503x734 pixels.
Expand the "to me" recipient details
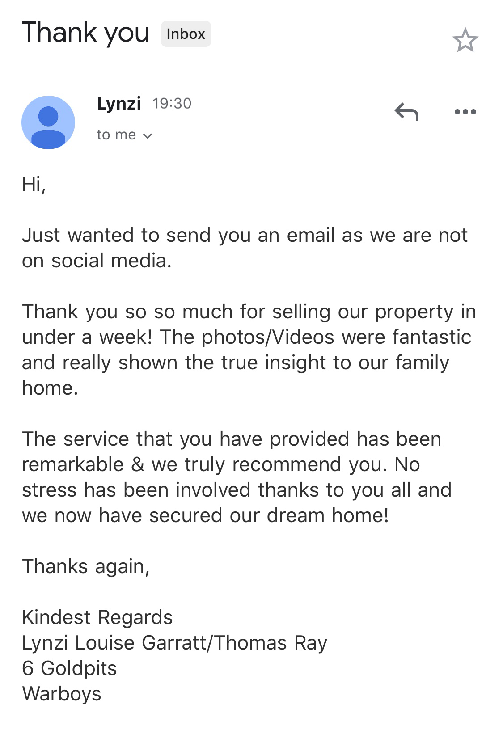pyautogui.click(x=148, y=135)
